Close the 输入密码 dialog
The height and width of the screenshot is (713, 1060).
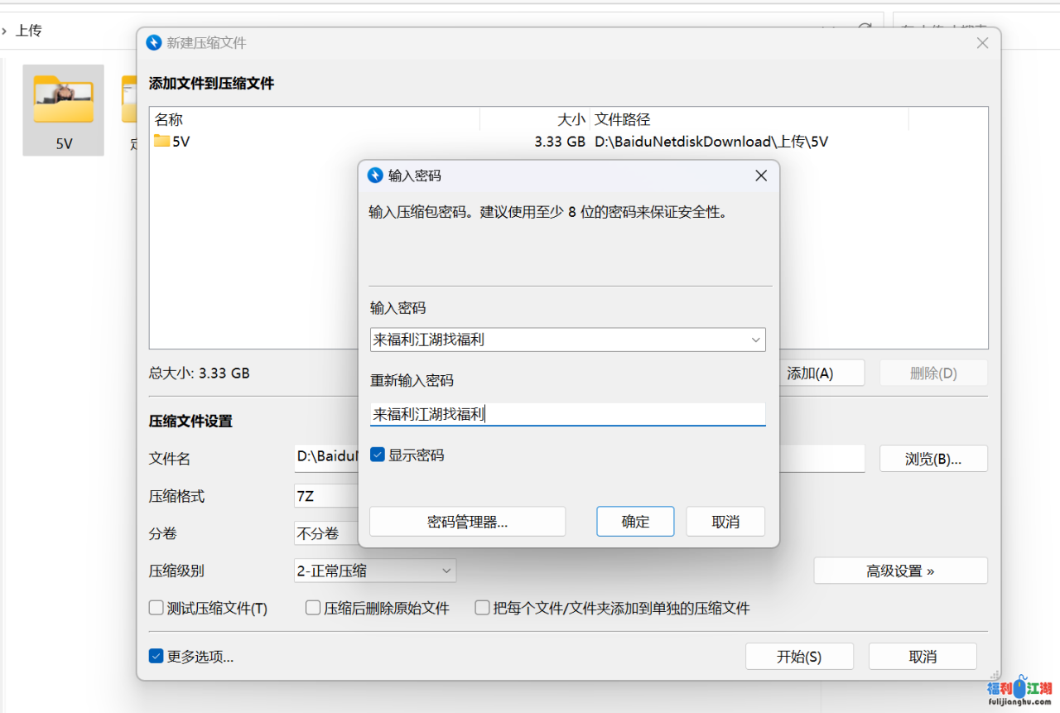tap(761, 176)
